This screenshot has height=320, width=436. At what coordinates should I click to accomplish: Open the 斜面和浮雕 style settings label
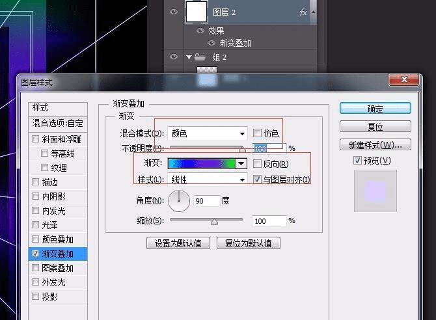pyautogui.click(x=61, y=139)
